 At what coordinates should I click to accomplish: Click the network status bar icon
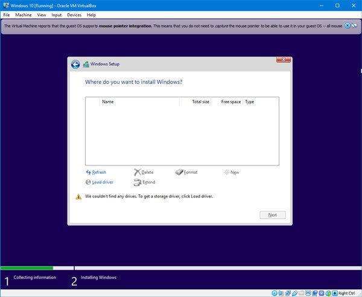[x=288, y=293]
